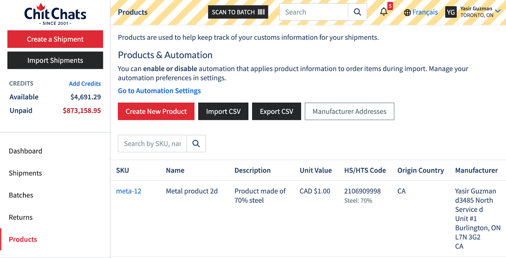Click the Export CSV button
The height and width of the screenshot is (258, 506).
point(276,111)
